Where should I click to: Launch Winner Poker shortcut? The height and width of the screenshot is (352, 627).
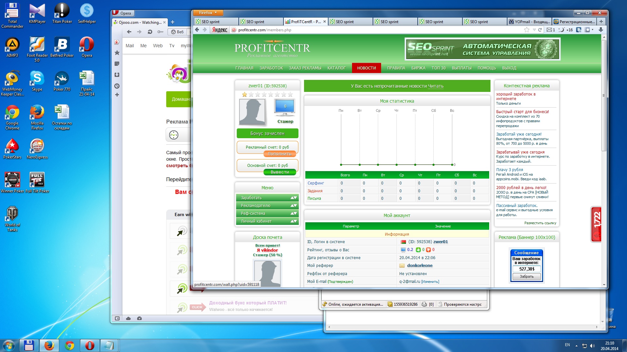pyautogui.click(x=12, y=183)
